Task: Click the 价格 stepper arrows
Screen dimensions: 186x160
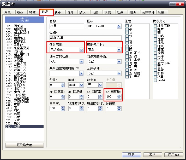Action: (x=63, y=85)
